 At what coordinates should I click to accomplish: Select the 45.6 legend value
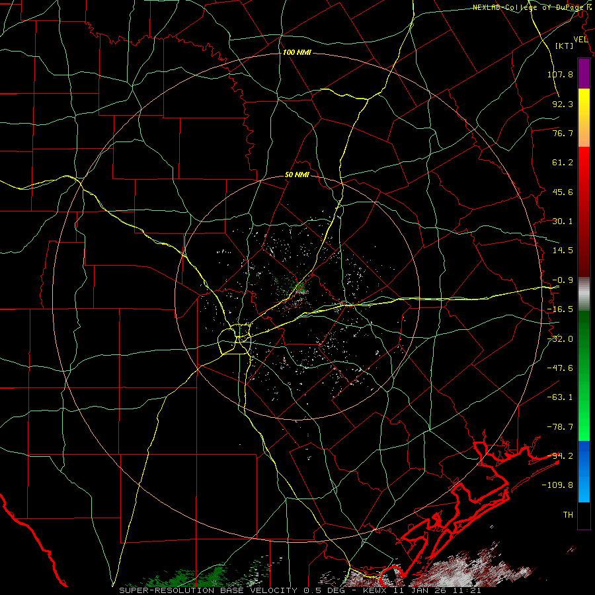(x=563, y=192)
